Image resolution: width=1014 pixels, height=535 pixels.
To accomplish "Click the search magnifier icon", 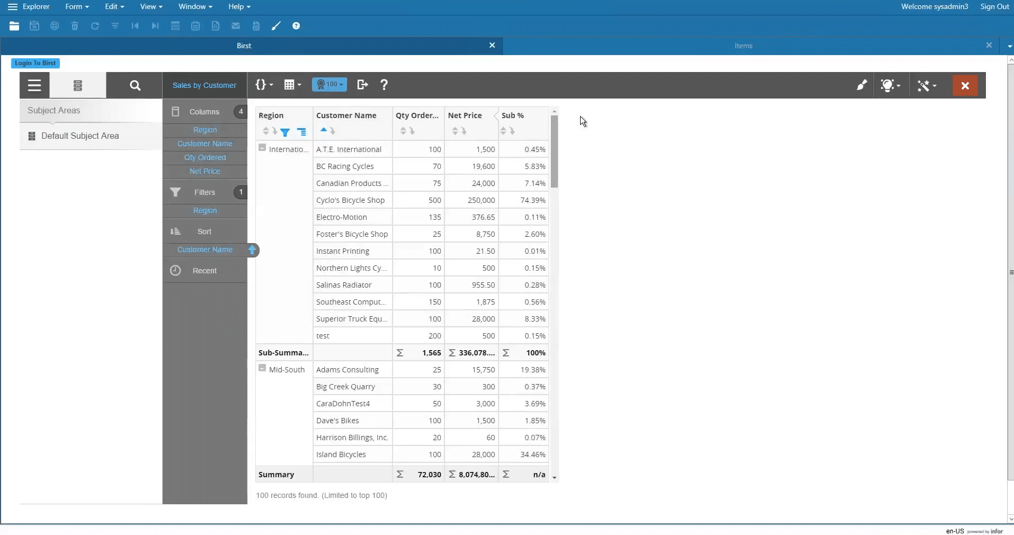I will [135, 85].
